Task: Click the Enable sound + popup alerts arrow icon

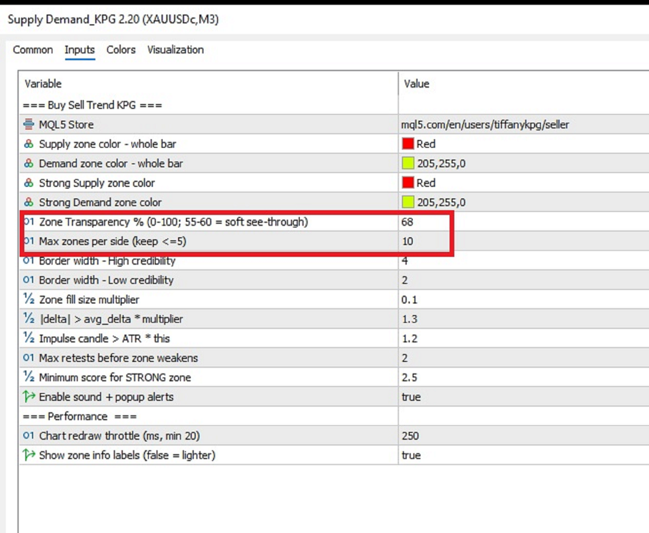Action: click(29, 396)
